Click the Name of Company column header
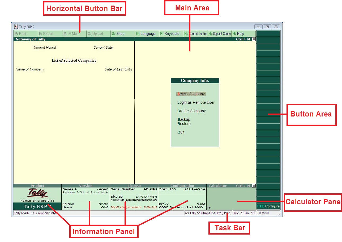The height and width of the screenshot is (242, 342). pyautogui.click(x=30, y=69)
